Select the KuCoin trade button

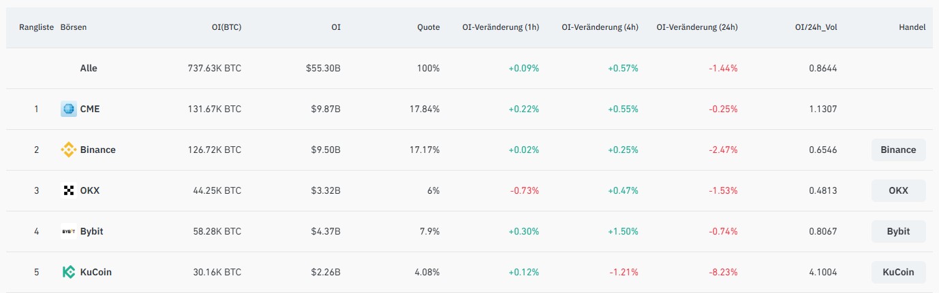(x=898, y=272)
